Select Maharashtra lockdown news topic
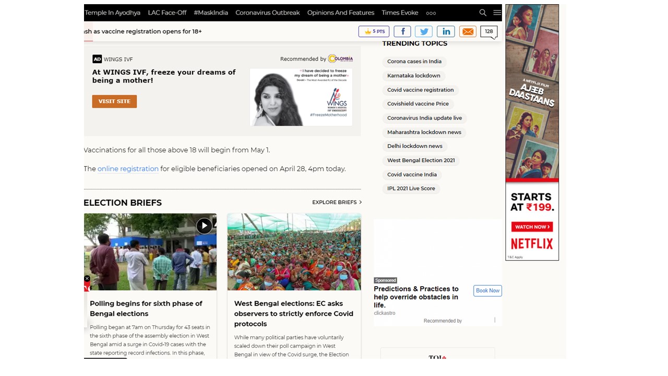 point(424,132)
